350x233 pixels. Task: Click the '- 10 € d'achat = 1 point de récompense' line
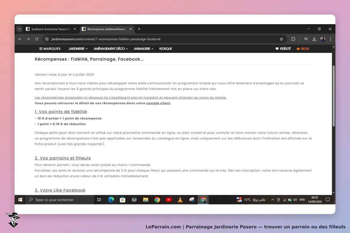tap(68, 118)
